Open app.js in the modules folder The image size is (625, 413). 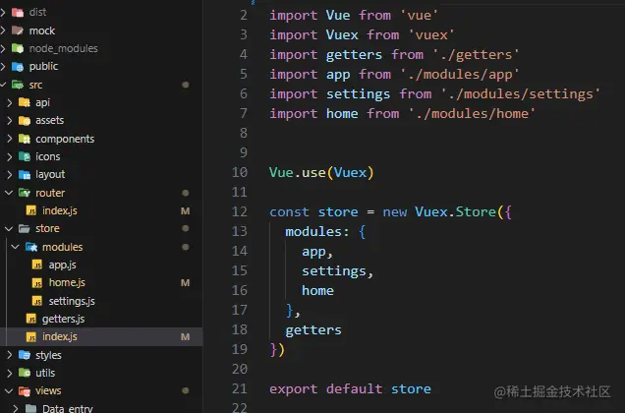point(62,265)
